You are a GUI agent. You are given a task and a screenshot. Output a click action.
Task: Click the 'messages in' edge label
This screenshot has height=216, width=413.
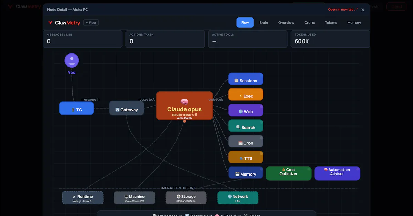click(91, 100)
